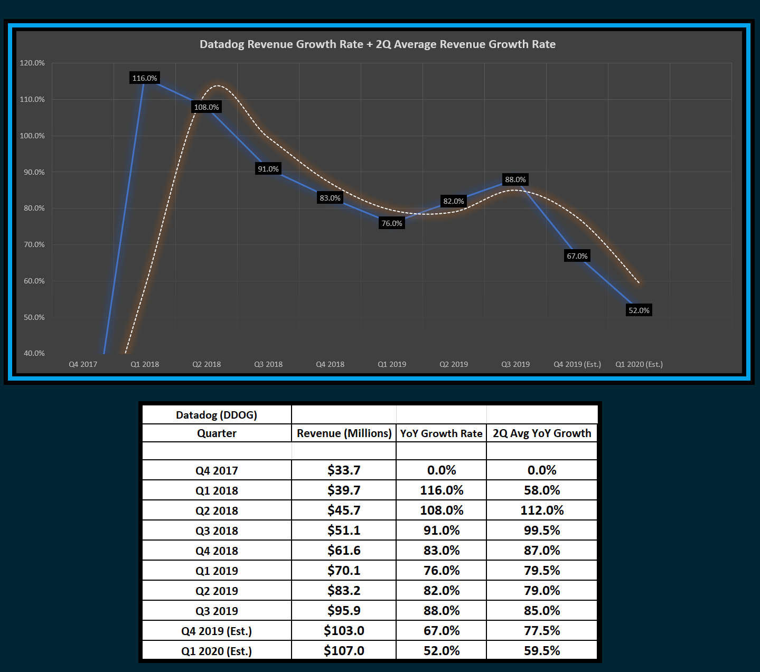Select the $95.9 revenue cell

click(x=344, y=611)
